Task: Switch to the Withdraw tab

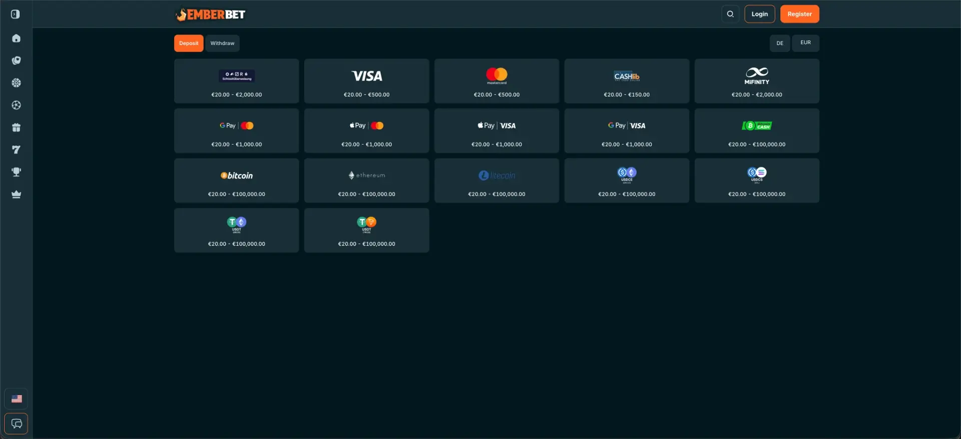Action: click(x=222, y=43)
